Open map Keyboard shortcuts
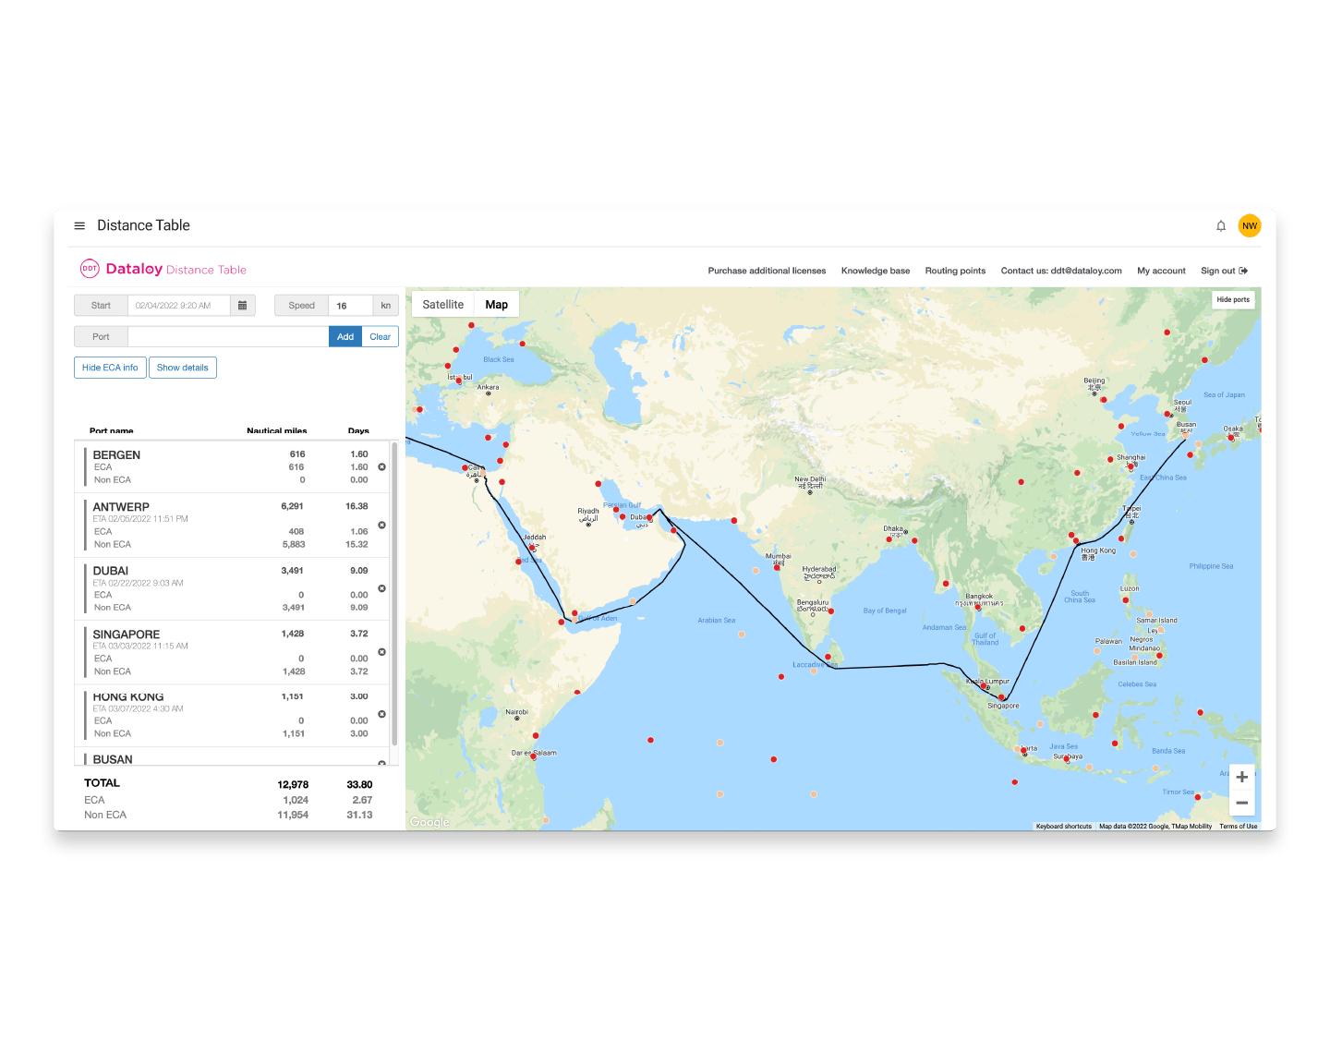 pos(1064,827)
